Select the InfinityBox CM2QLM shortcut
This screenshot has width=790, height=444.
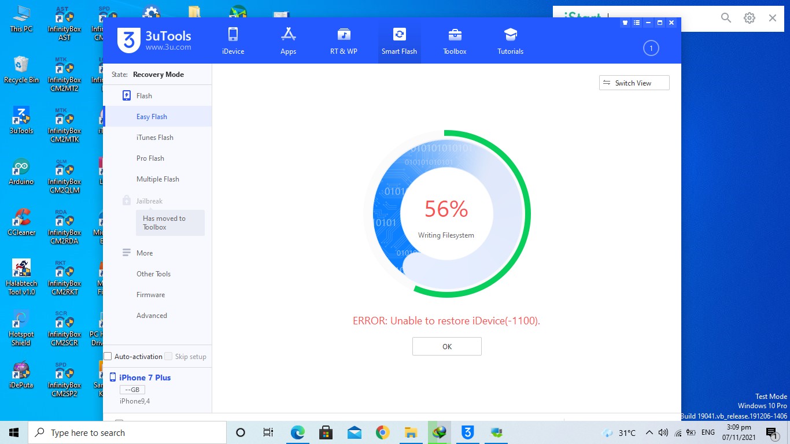(x=64, y=176)
